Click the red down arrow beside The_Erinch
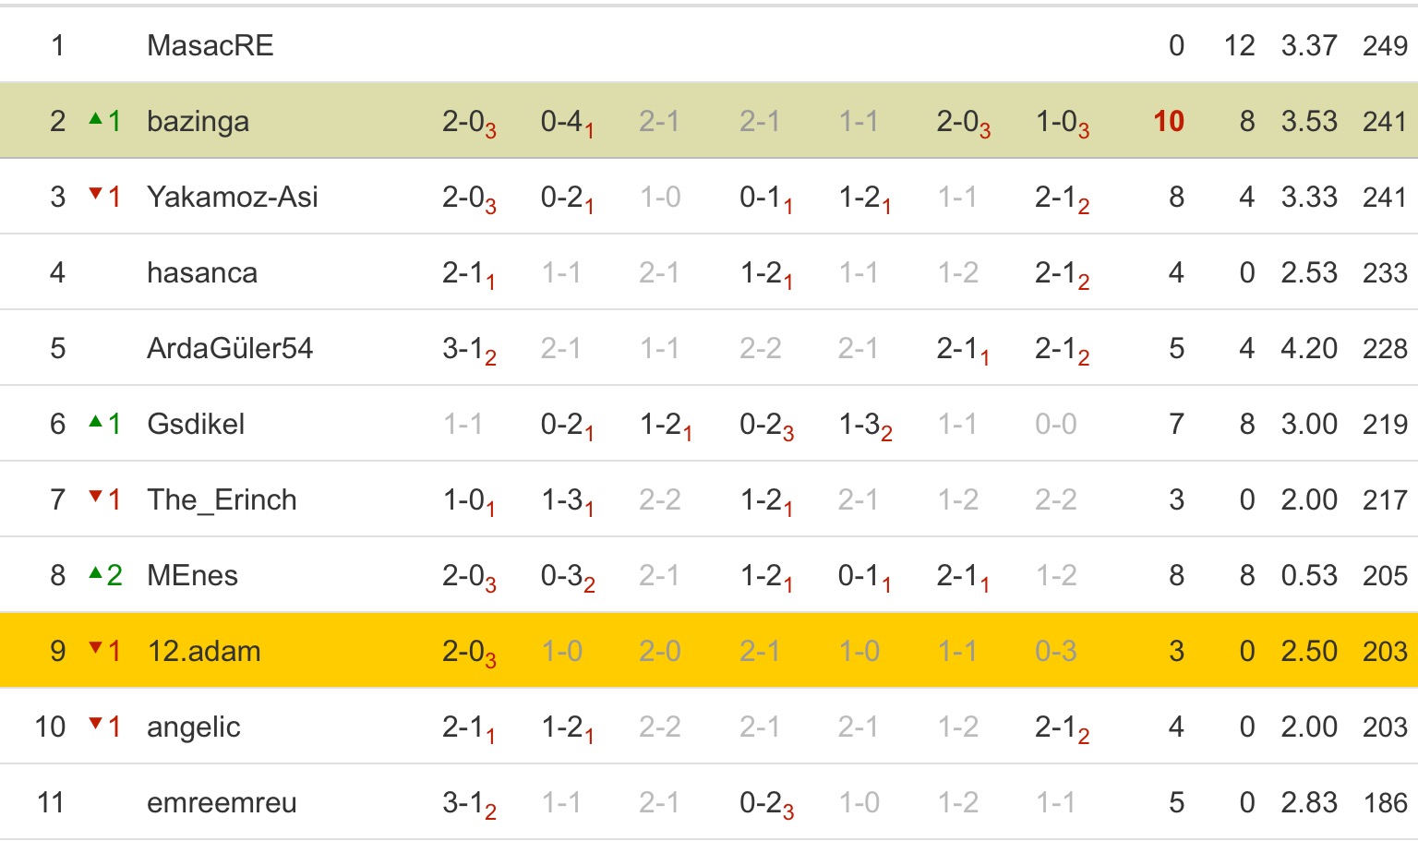 point(95,498)
